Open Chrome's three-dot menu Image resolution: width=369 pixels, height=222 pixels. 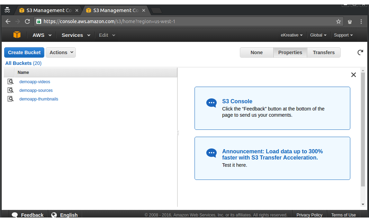coord(361,21)
